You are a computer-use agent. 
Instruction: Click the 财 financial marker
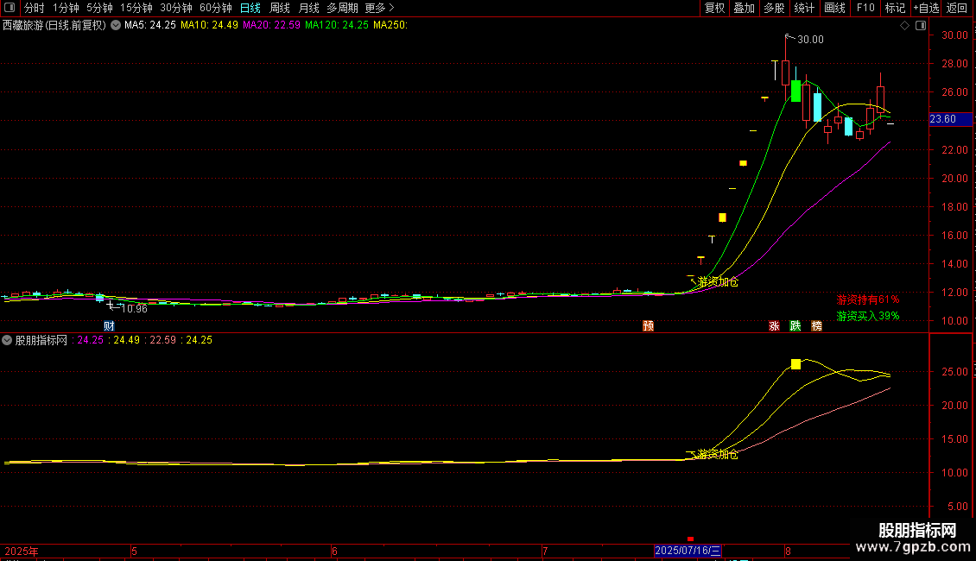click(109, 326)
